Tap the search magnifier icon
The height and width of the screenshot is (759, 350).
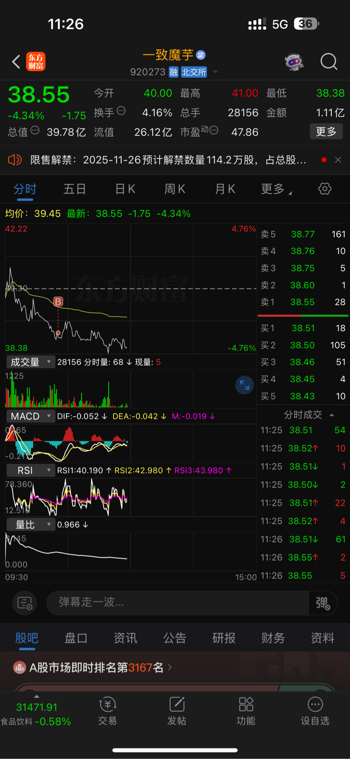[329, 61]
